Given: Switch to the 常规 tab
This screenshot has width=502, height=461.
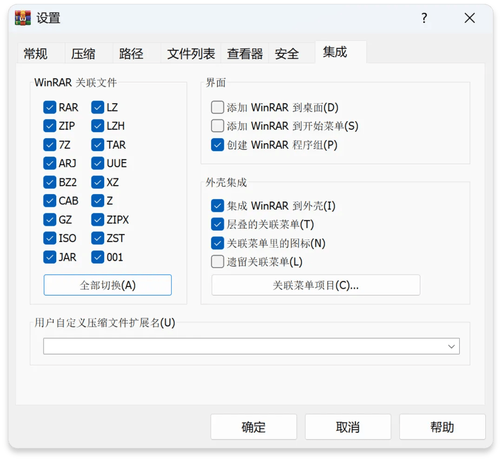Looking at the screenshot, I should [x=36, y=54].
